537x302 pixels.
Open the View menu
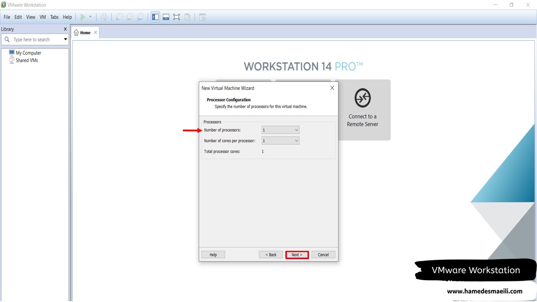point(31,17)
